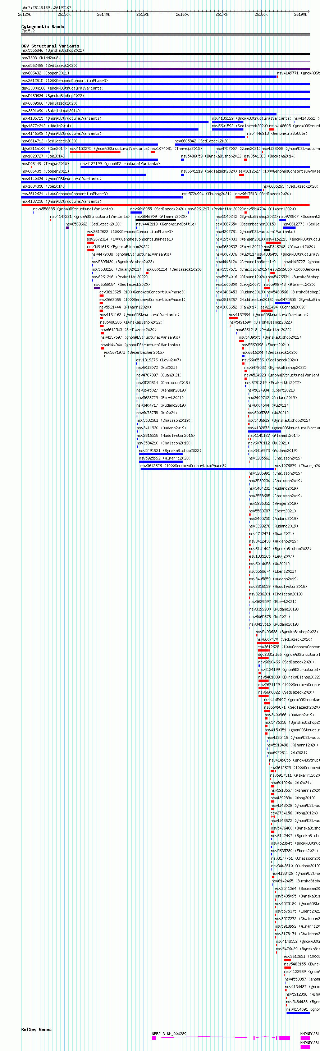Open variant esv2672324 (1000GenomesConsortiumPhase1)
This screenshot has height=1051, width=320.
pos(130,239)
